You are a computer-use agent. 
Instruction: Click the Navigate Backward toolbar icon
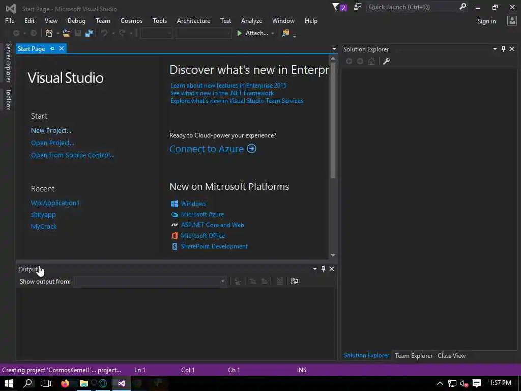(16, 33)
